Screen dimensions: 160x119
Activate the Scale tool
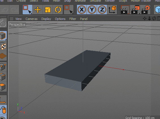click(x=48, y=10)
